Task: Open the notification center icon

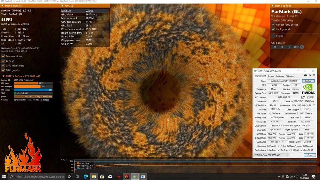Action: (314, 176)
